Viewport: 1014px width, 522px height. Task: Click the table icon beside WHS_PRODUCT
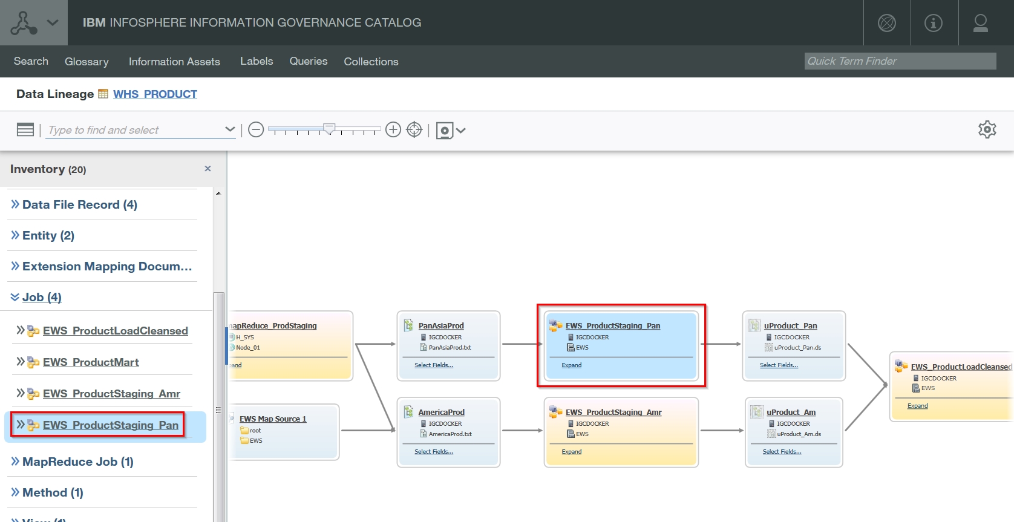[x=103, y=94]
